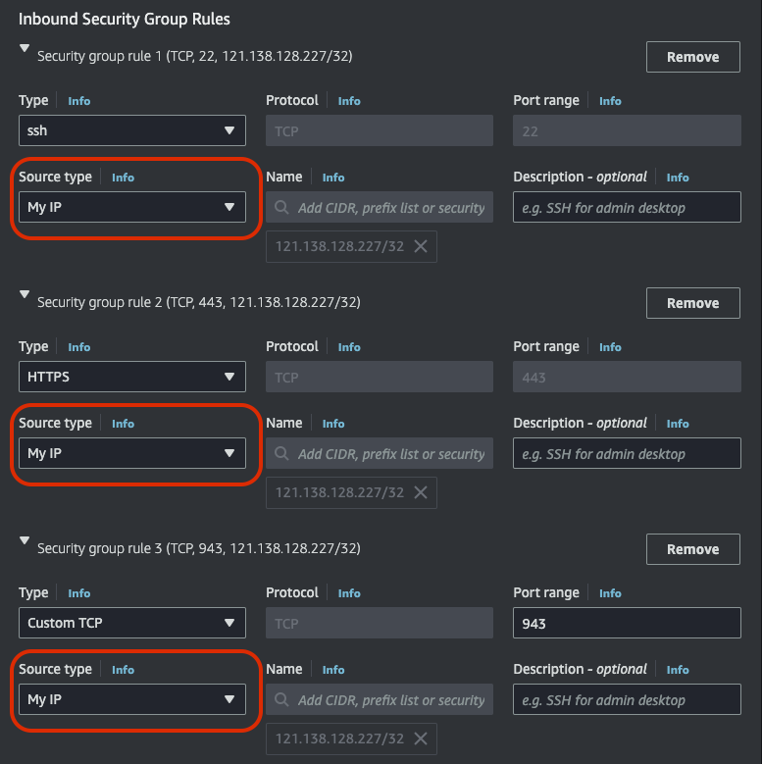Click the disabled Port range field showing 443

pyautogui.click(x=627, y=377)
